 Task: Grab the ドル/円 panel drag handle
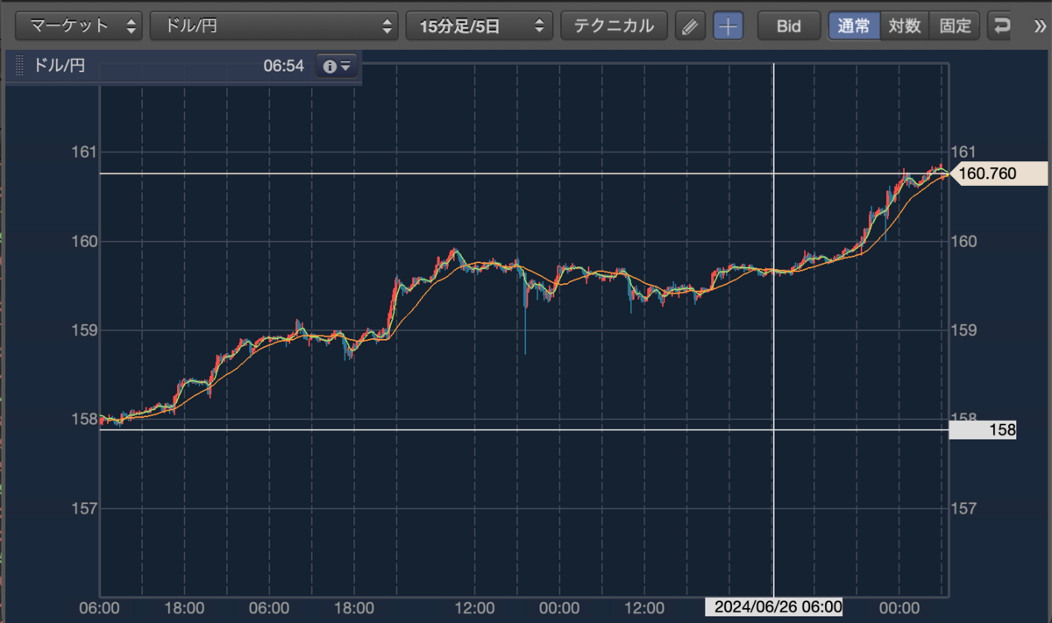[x=19, y=66]
